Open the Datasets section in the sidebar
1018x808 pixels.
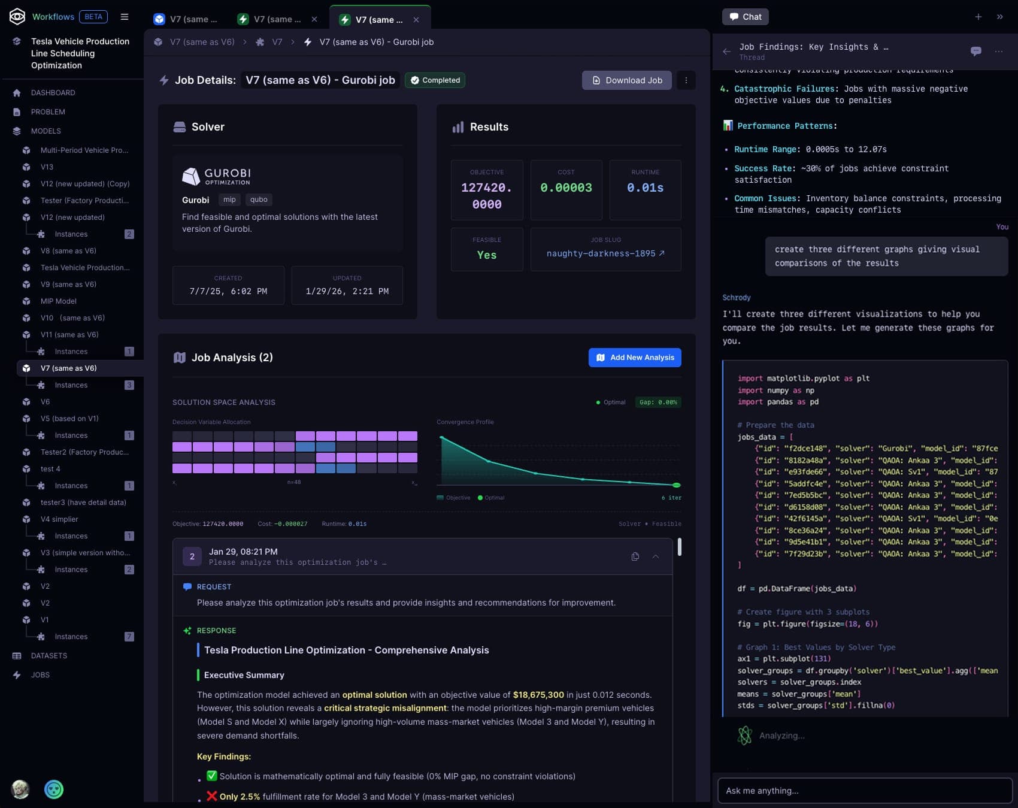pyautogui.click(x=48, y=655)
